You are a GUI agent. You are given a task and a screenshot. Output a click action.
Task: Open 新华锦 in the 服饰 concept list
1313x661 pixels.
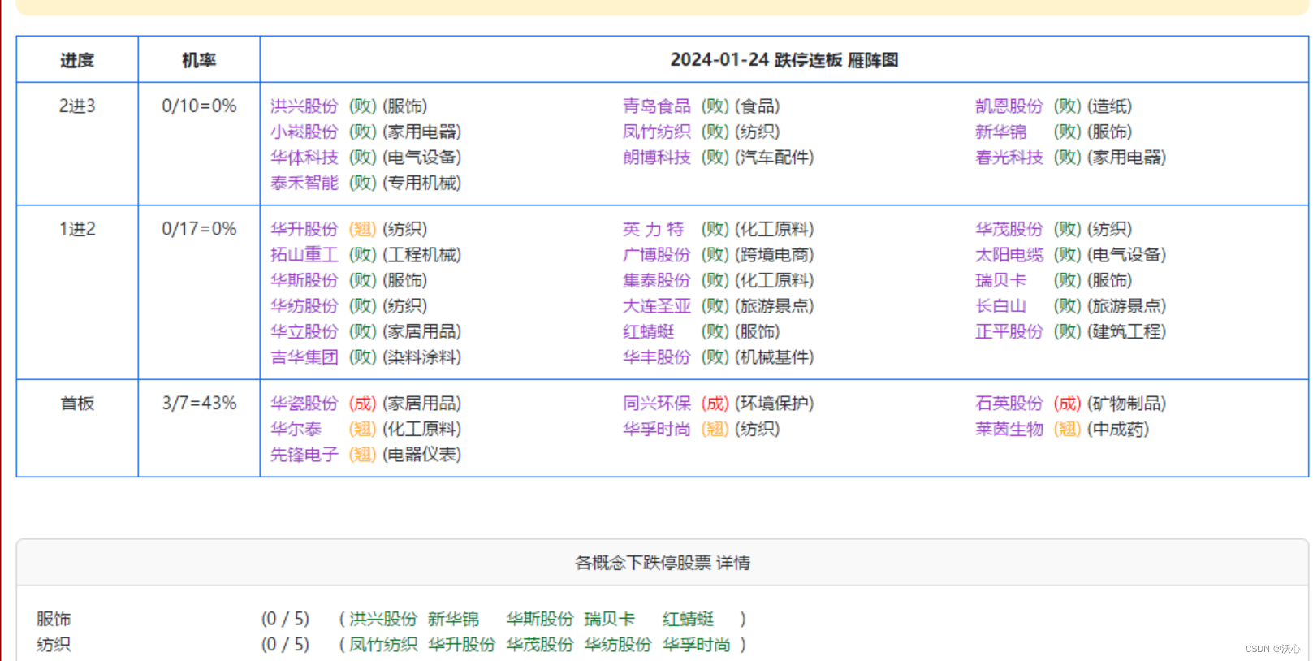point(454,619)
